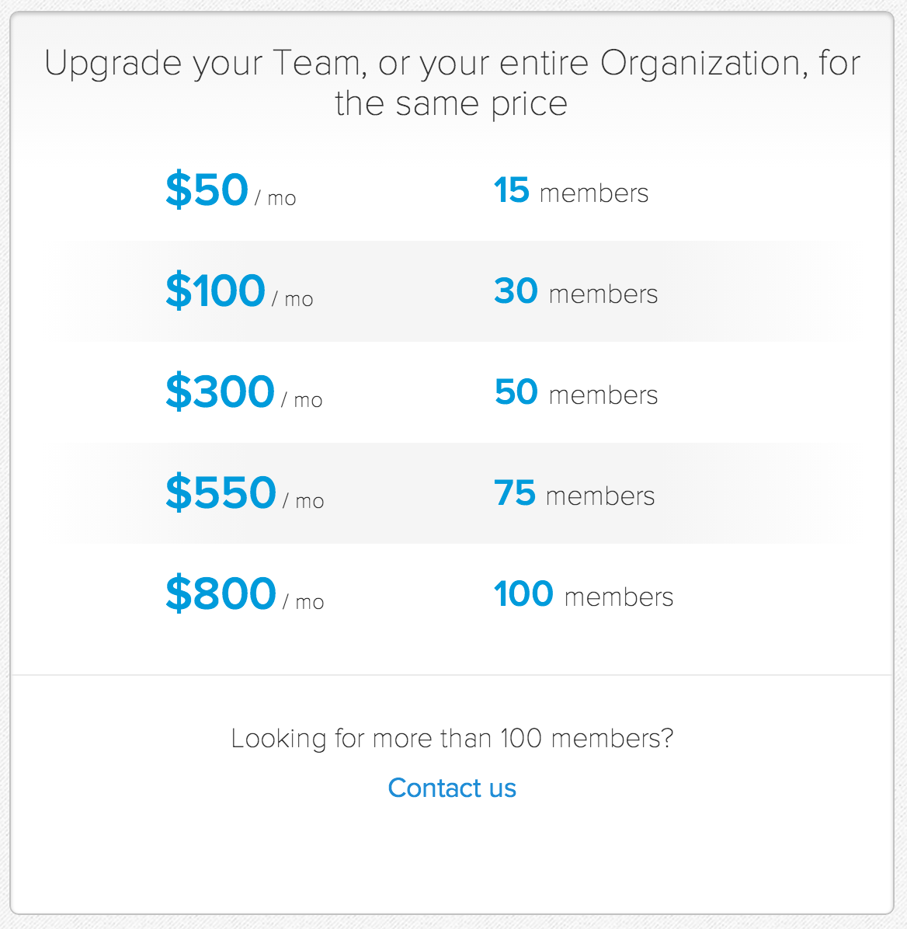Select the 50 members text

coord(576,392)
